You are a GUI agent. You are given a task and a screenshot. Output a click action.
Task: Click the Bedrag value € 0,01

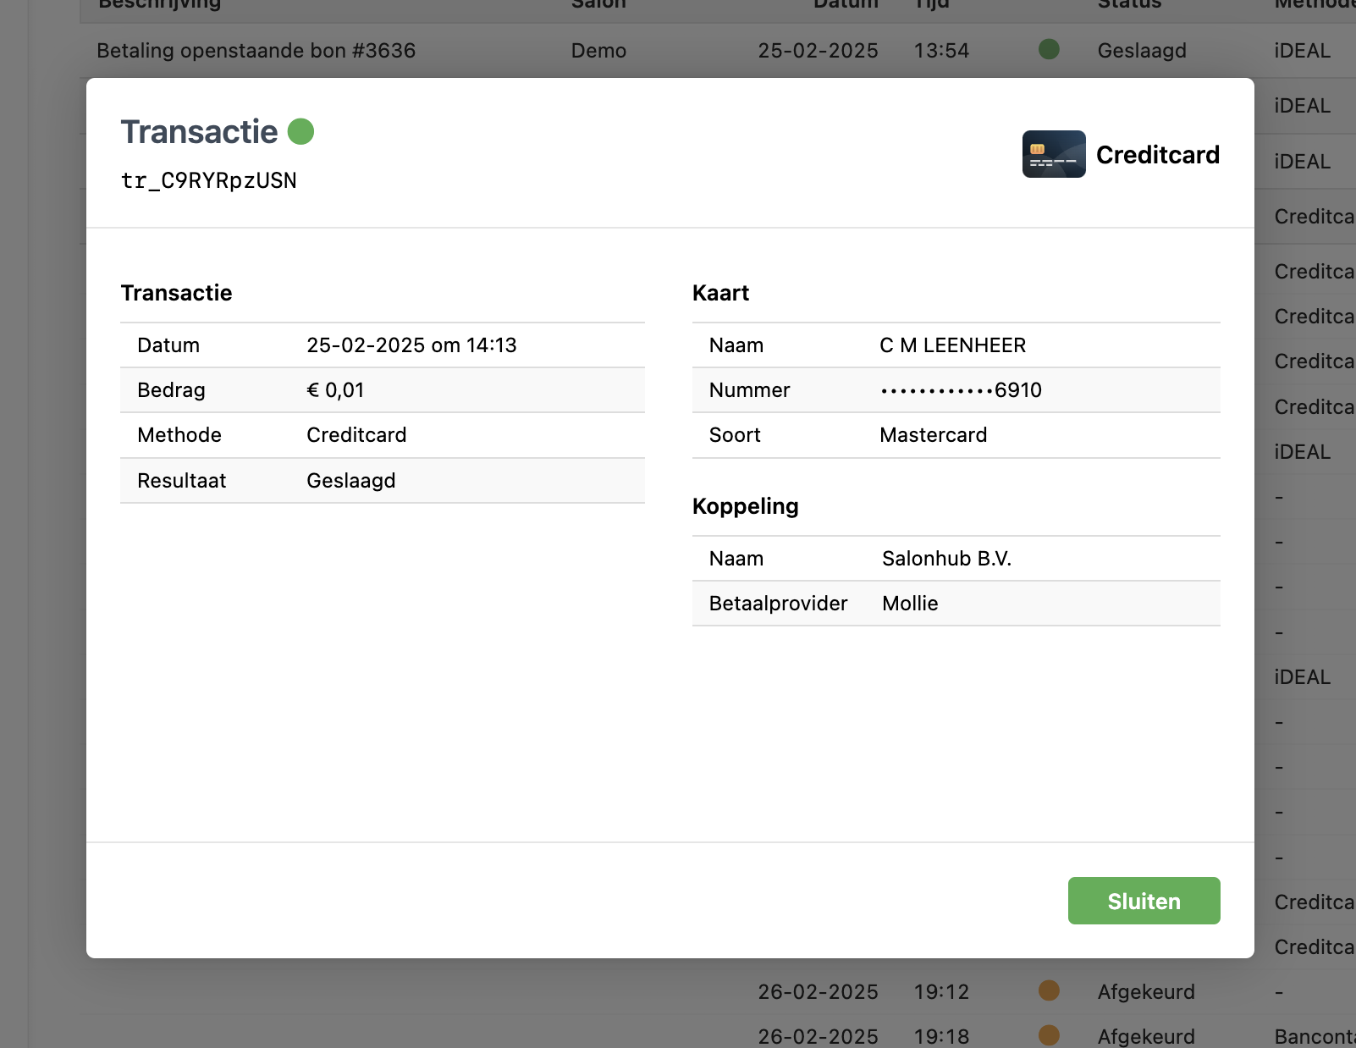[x=335, y=390]
